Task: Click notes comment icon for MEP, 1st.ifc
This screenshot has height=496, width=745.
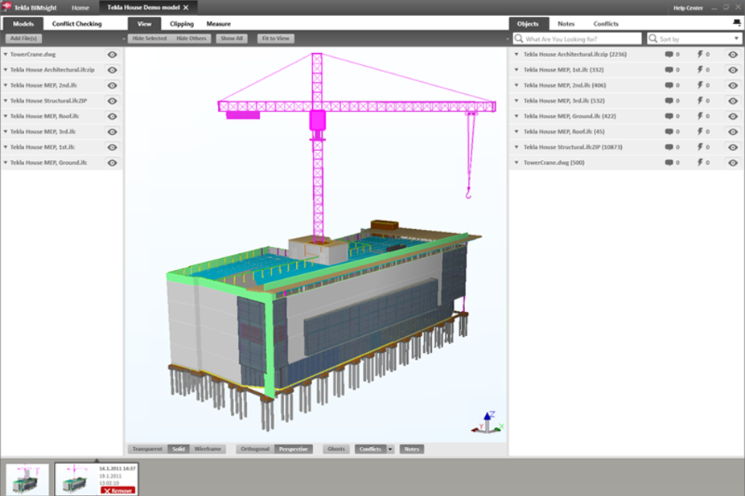Action: tap(669, 70)
